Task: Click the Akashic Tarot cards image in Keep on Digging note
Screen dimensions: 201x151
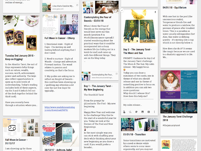Action: tap(21, 34)
